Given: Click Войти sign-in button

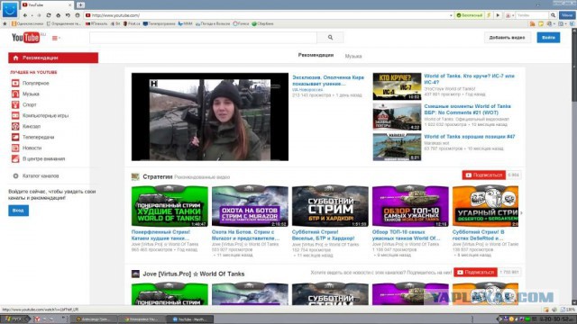Looking at the screenshot, I should click(548, 38).
